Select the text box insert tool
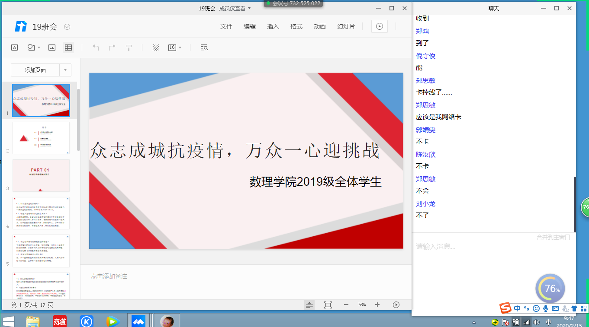This screenshot has width=589, height=327. (14, 48)
